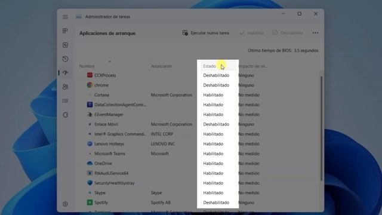
Task: Open the Performance page in the sidebar
Action: click(x=65, y=45)
